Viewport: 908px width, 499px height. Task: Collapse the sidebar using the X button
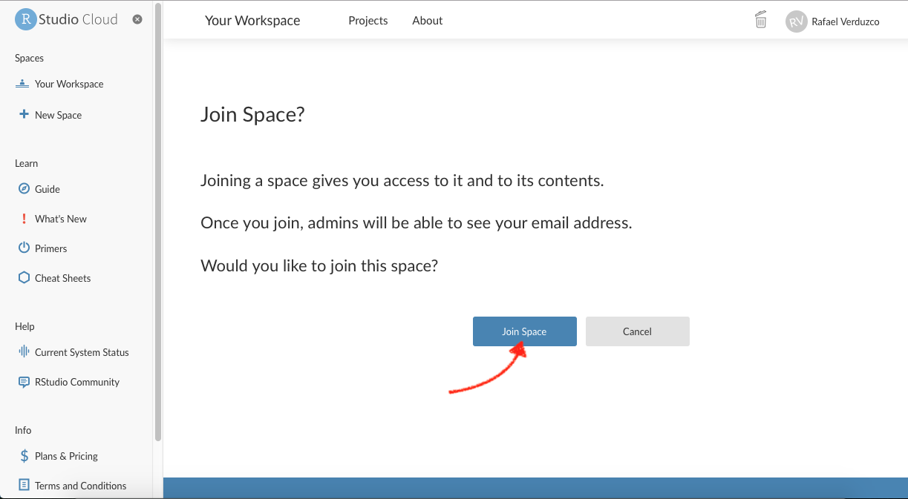click(x=137, y=19)
